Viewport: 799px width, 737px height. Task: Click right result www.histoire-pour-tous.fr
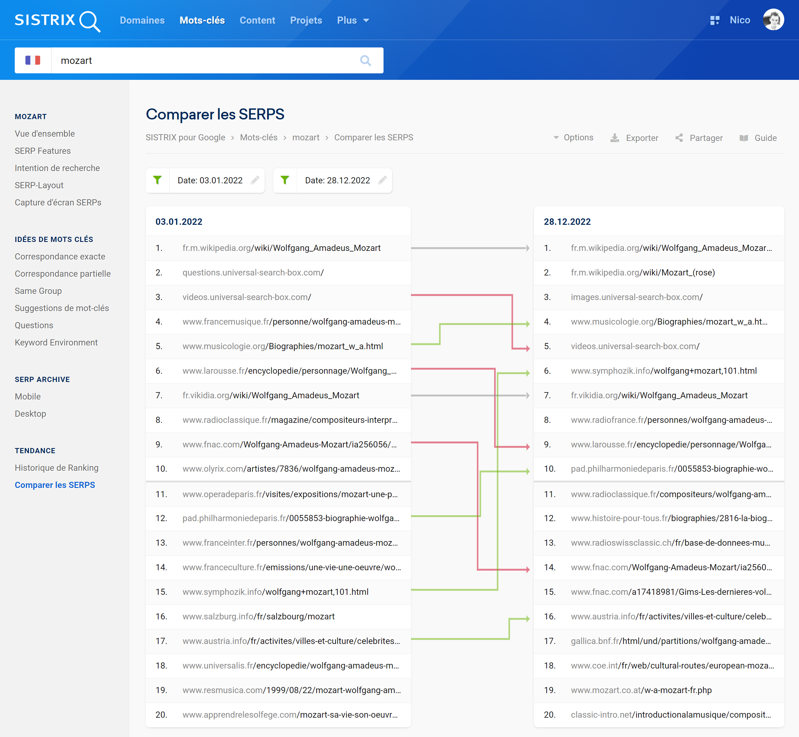tap(671, 518)
